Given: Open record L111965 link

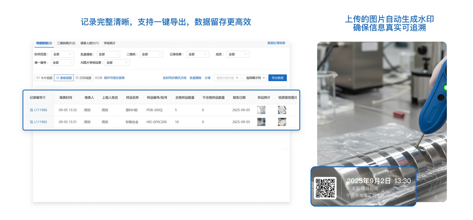Looking at the screenshot, I should [41, 122].
